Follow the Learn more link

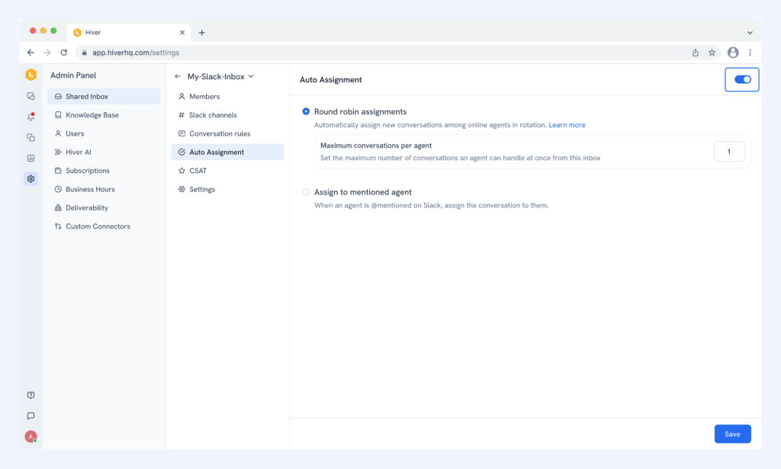(567, 125)
